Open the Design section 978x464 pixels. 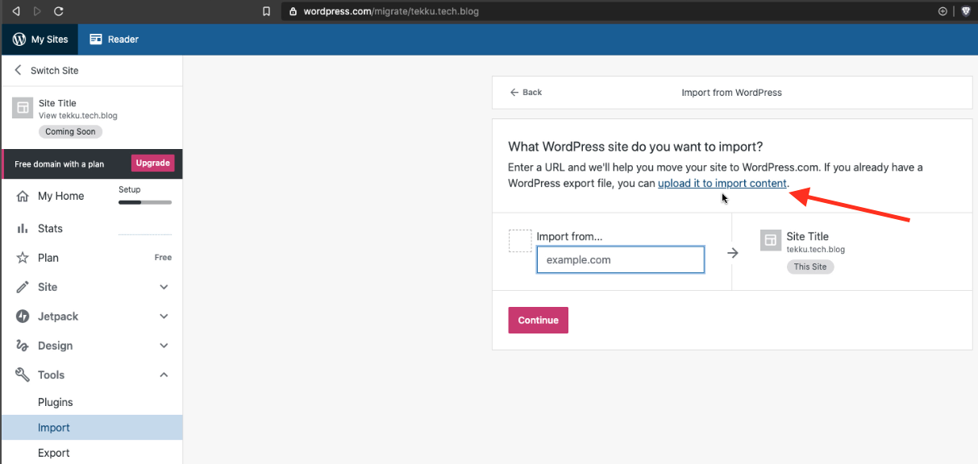tap(54, 345)
